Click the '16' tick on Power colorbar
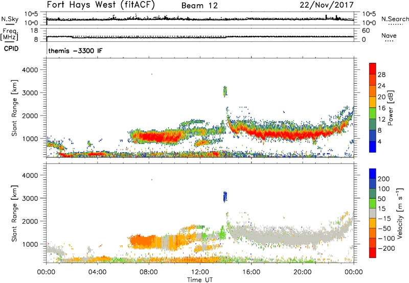The height and width of the screenshot is (283, 409). (x=381, y=108)
